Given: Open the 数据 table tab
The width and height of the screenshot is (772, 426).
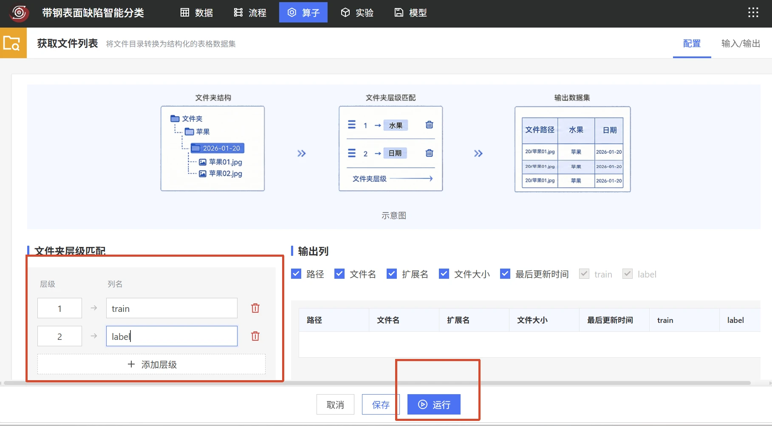Looking at the screenshot, I should click(x=197, y=13).
